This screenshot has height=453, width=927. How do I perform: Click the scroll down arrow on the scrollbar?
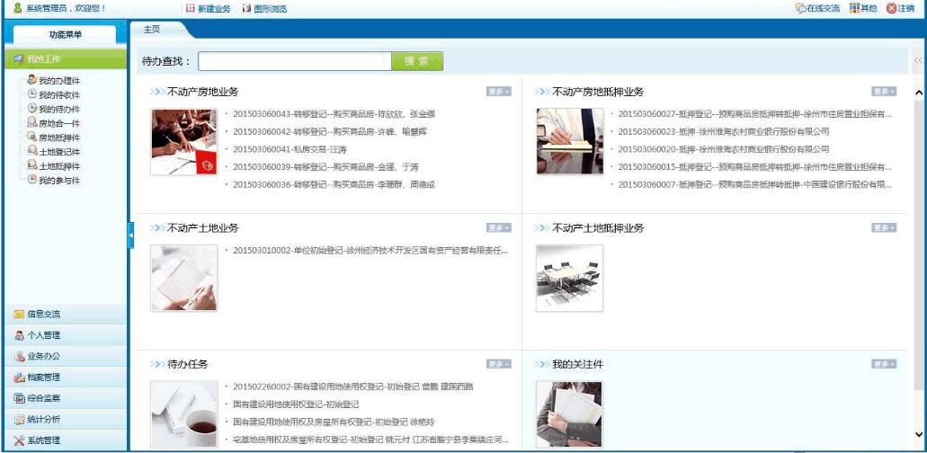pyautogui.click(x=918, y=434)
